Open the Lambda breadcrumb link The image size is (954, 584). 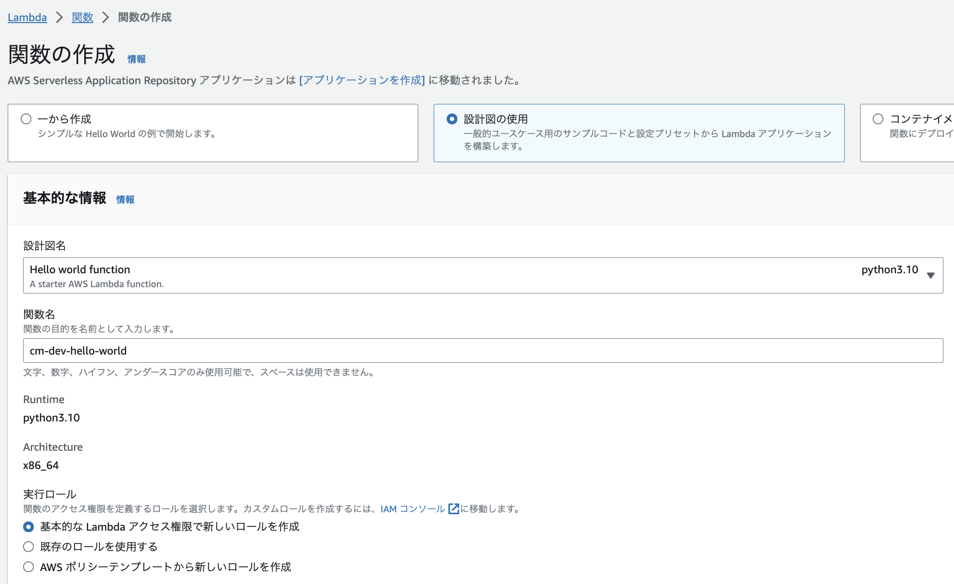click(27, 17)
